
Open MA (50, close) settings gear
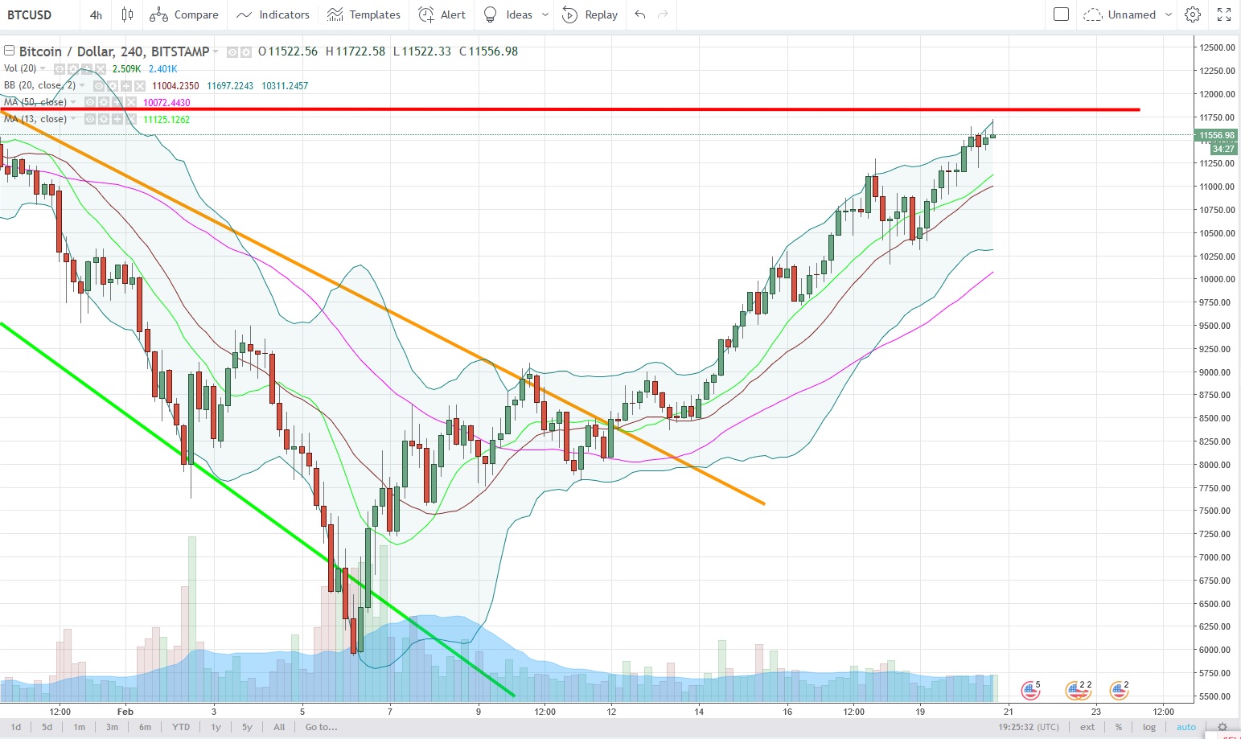coord(104,102)
